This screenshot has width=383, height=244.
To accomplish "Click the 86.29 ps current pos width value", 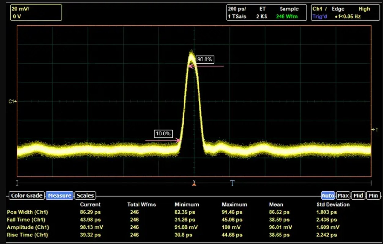I will click(x=90, y=212).
